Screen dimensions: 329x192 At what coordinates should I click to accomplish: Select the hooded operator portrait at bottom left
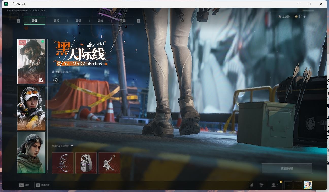coord(31,152)
